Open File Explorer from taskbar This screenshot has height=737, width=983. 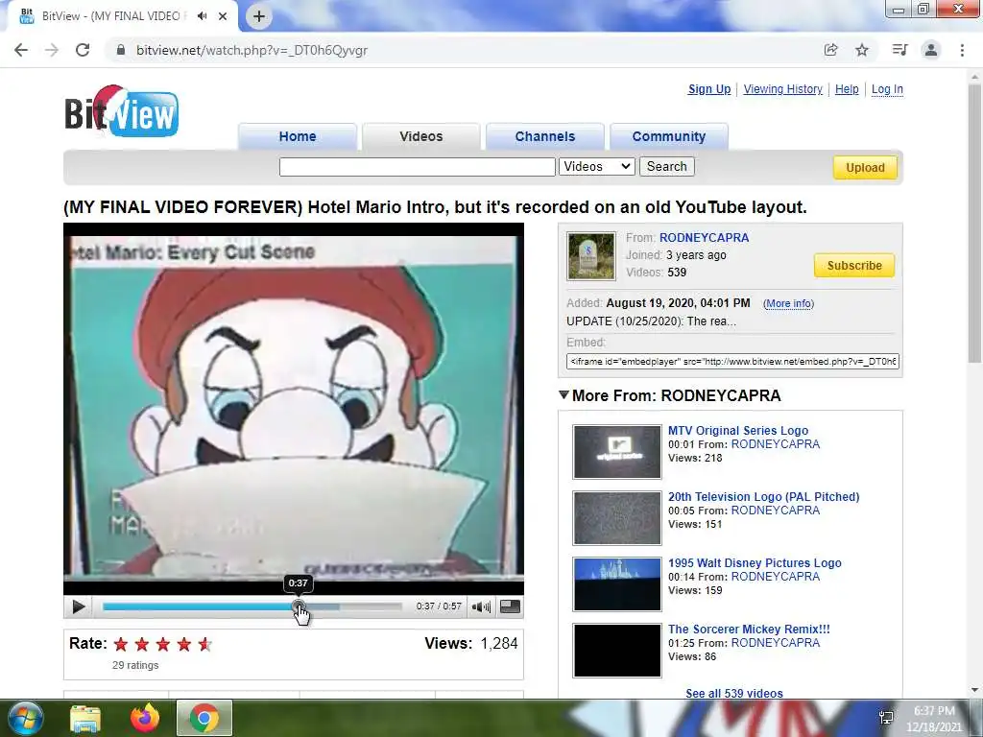85,718
